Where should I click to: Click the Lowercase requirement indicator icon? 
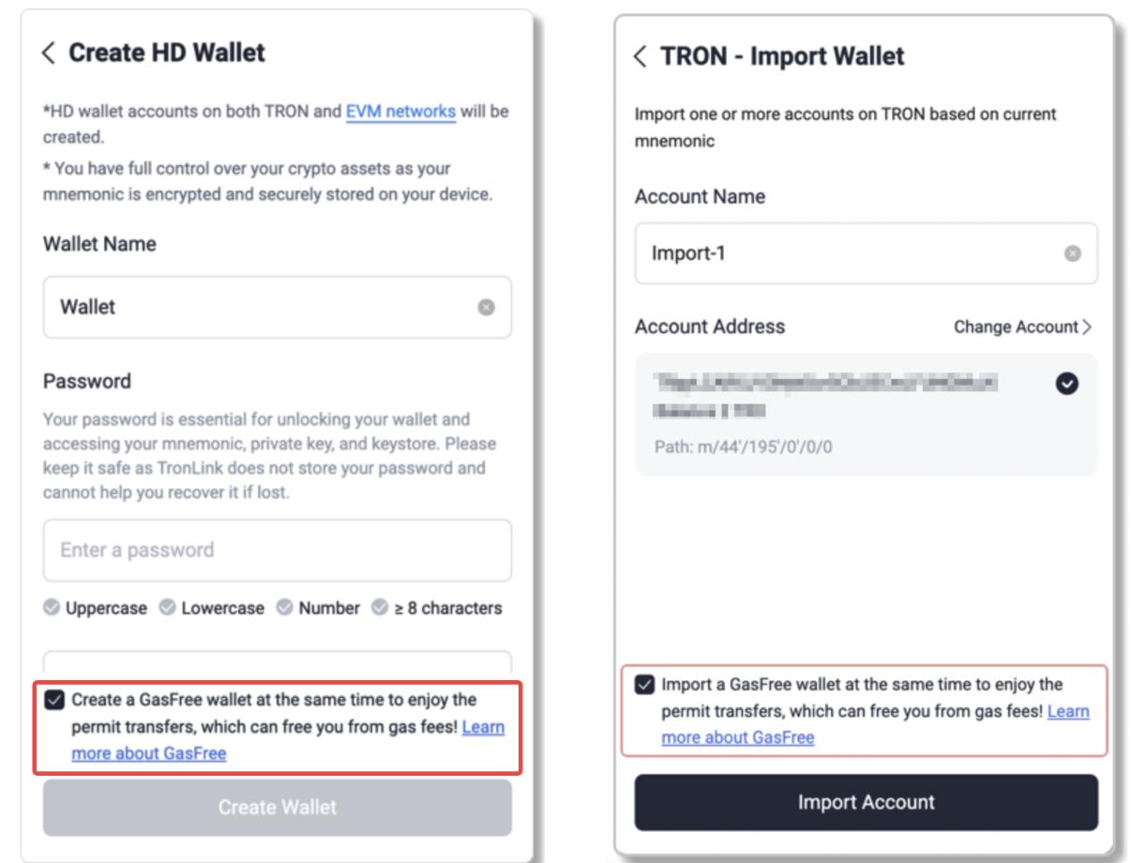169,609
